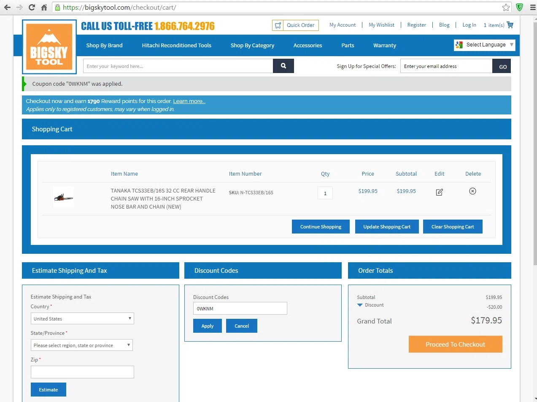Open the green shield extension icon

(519, 8)
